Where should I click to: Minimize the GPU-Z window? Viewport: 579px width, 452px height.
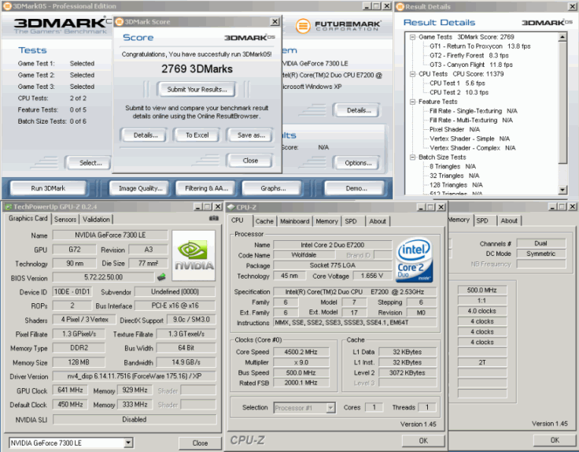197,206
